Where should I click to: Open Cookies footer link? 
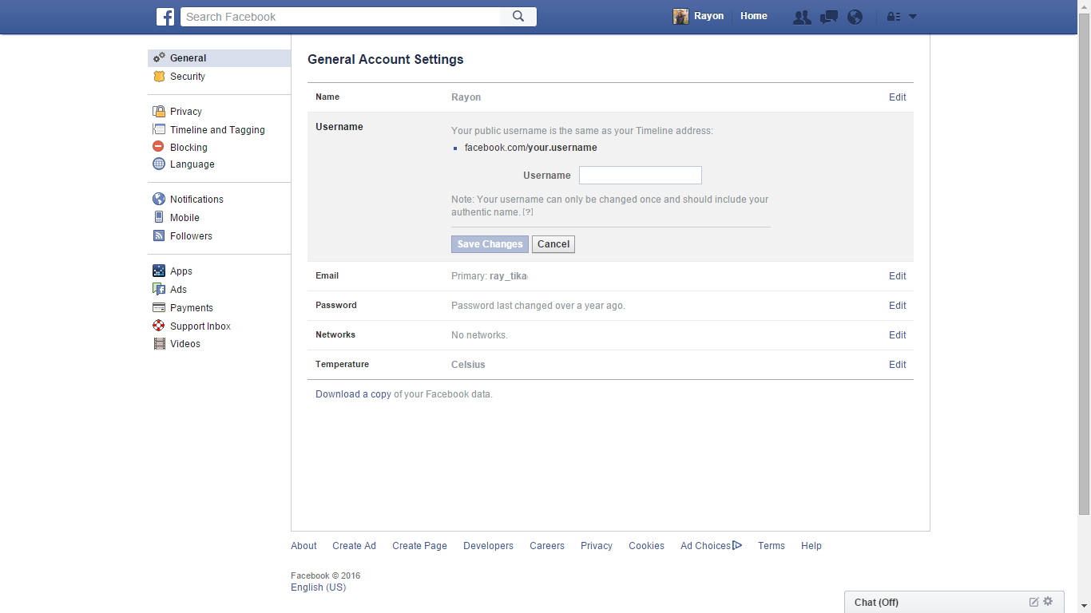(646, 546)
